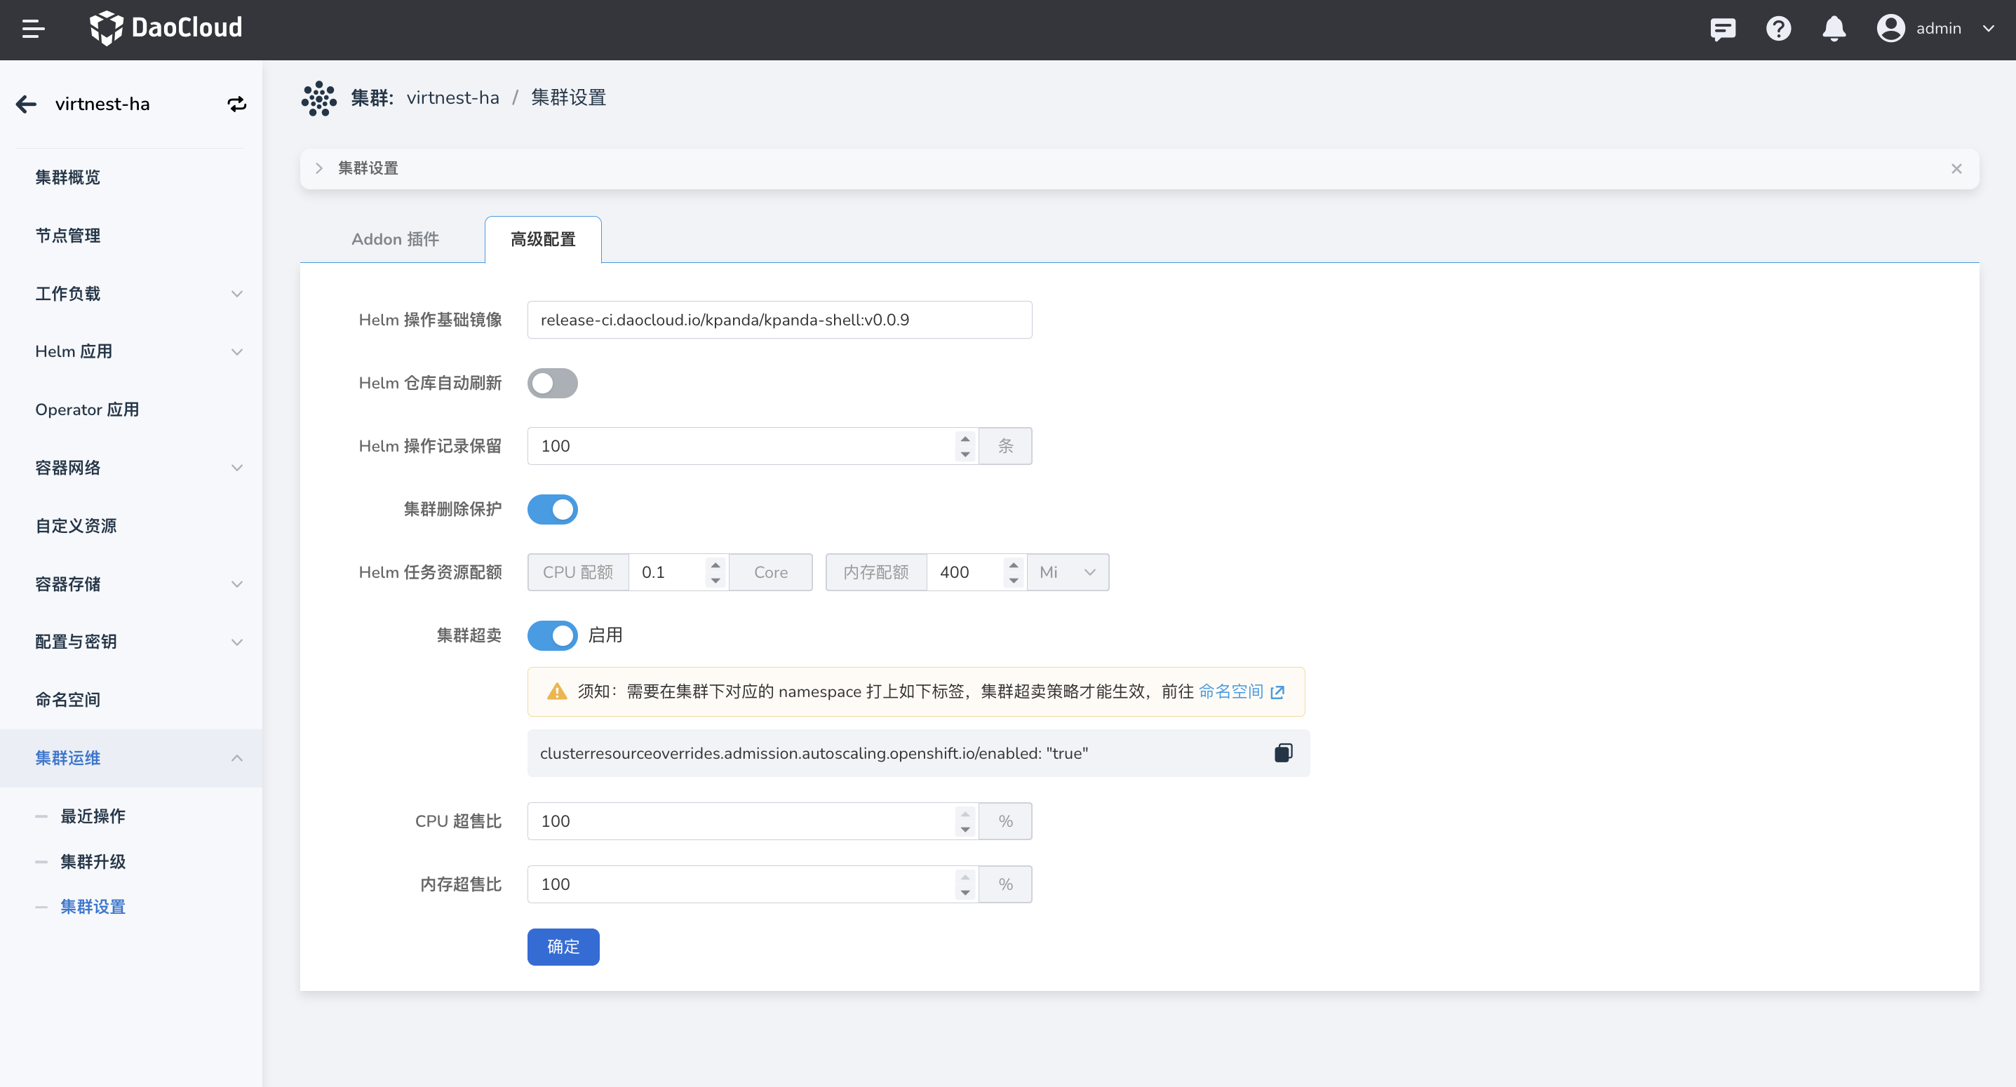This screenshot has height=1087, width=2016.
Task: Open 集群升级 in the sidebar
Action: click(x=93, y=862)
